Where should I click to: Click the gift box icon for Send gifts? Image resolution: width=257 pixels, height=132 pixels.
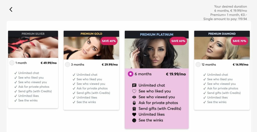click(134, 109)
